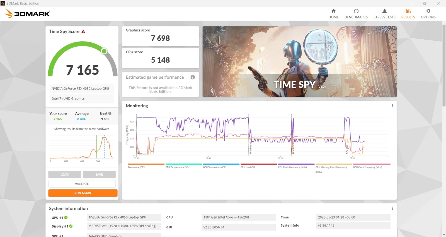
Task: Switch to the Results tab
Action: 408,13
